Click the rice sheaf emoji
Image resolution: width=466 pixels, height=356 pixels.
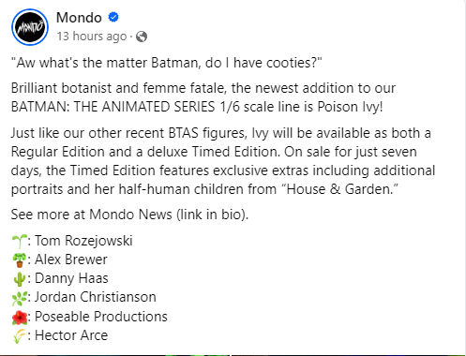[19, 335]
